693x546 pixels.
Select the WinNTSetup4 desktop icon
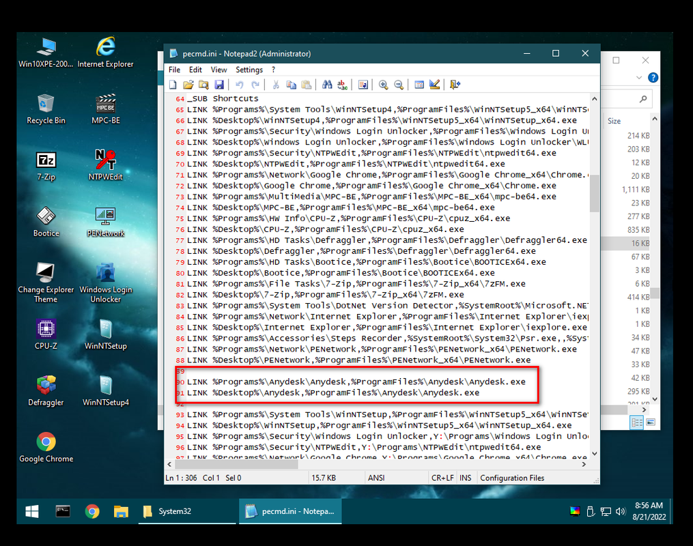coord(106,391)
